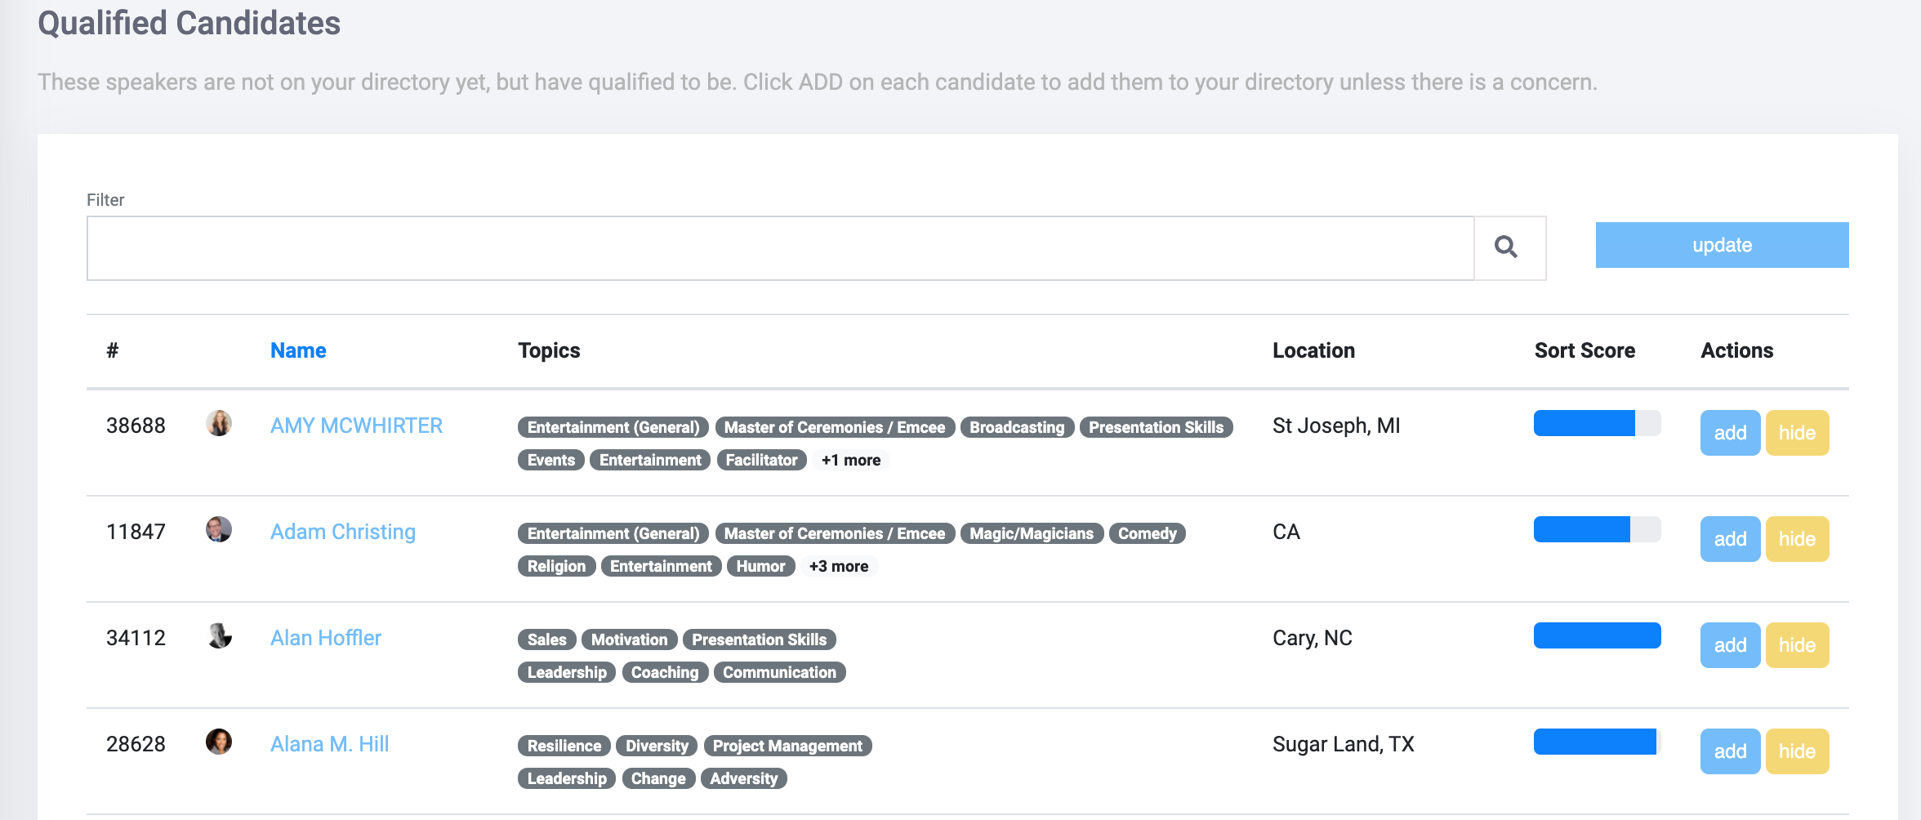Open the Alana M. Hill name link
This screenshot has width=1921, height=820.
click(x=329, y=744)
